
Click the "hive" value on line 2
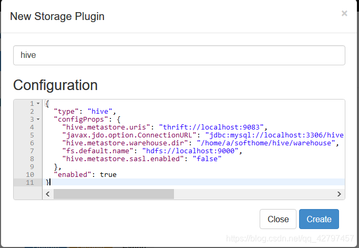coord(100,112)
